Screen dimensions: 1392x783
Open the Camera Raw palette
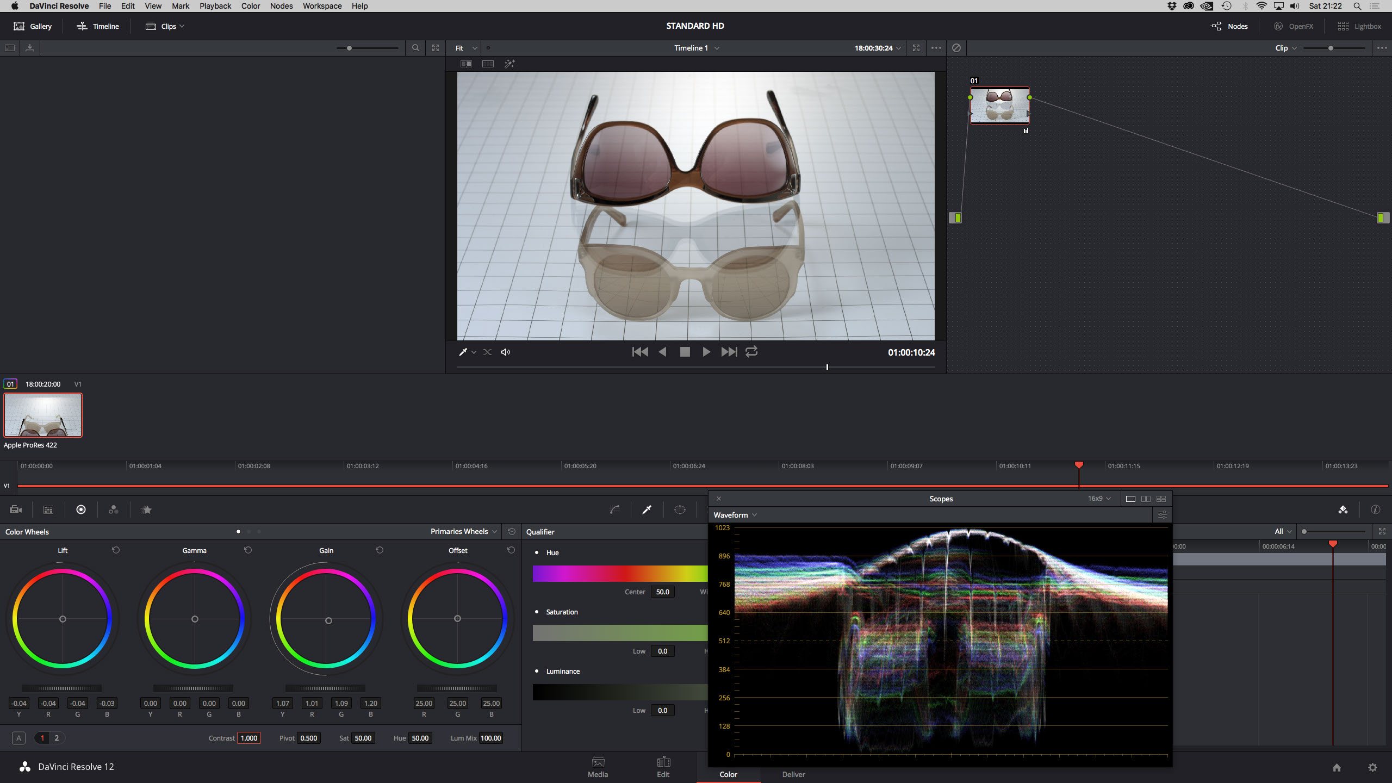pyautogui.click(x=16, y=509)
